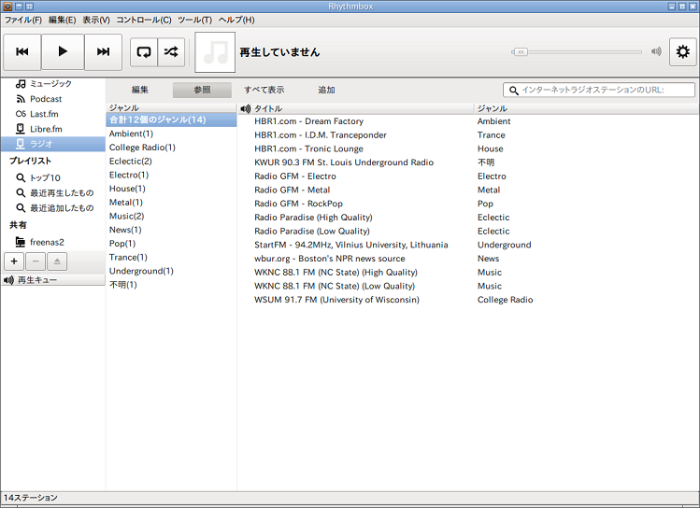Select Radio GFM - Metal station
Viewport: 700px width, 508px height.
pyautogui.click(x=468, y=190)
